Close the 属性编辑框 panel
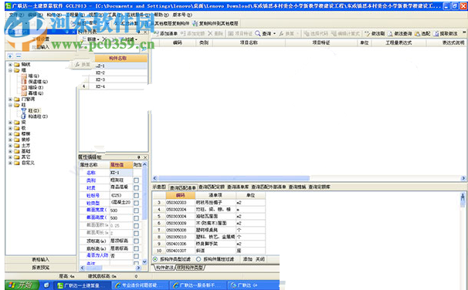The width and height of the screenshot is (468, 290). [145, 157]
